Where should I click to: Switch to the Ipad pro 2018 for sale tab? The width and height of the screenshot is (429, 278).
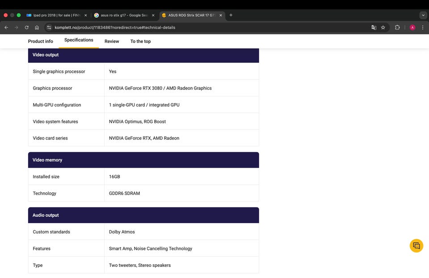[57, 15]
